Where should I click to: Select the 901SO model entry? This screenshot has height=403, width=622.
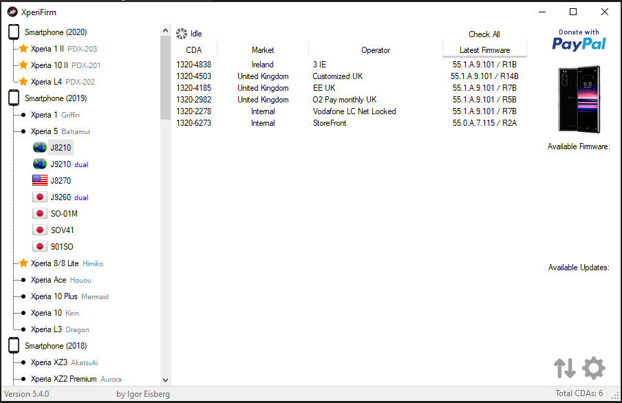coord(62,247)
